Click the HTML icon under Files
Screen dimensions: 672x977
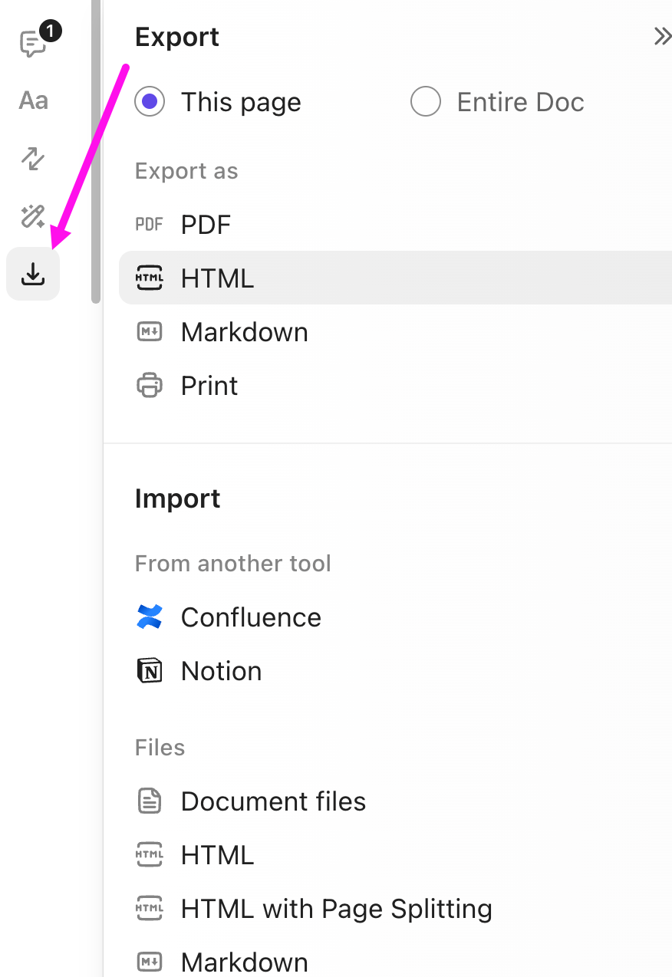tap(150, 855)
